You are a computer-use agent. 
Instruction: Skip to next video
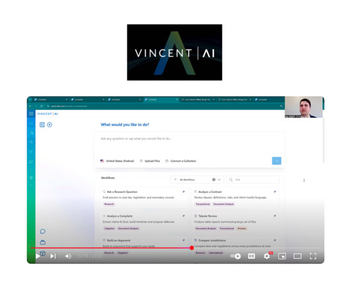(x=53, y=256)
